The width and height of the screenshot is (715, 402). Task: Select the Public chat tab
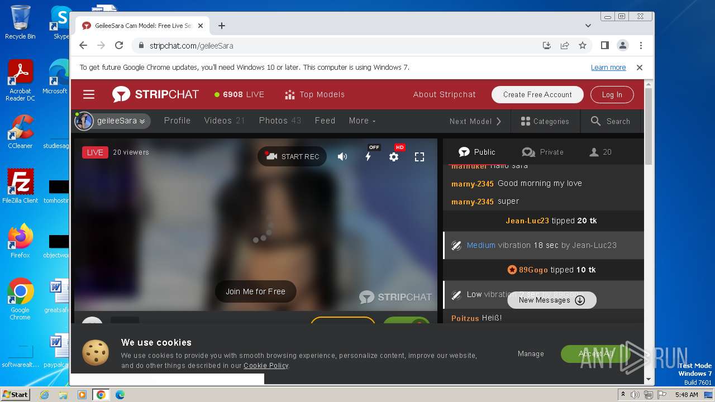476,152
